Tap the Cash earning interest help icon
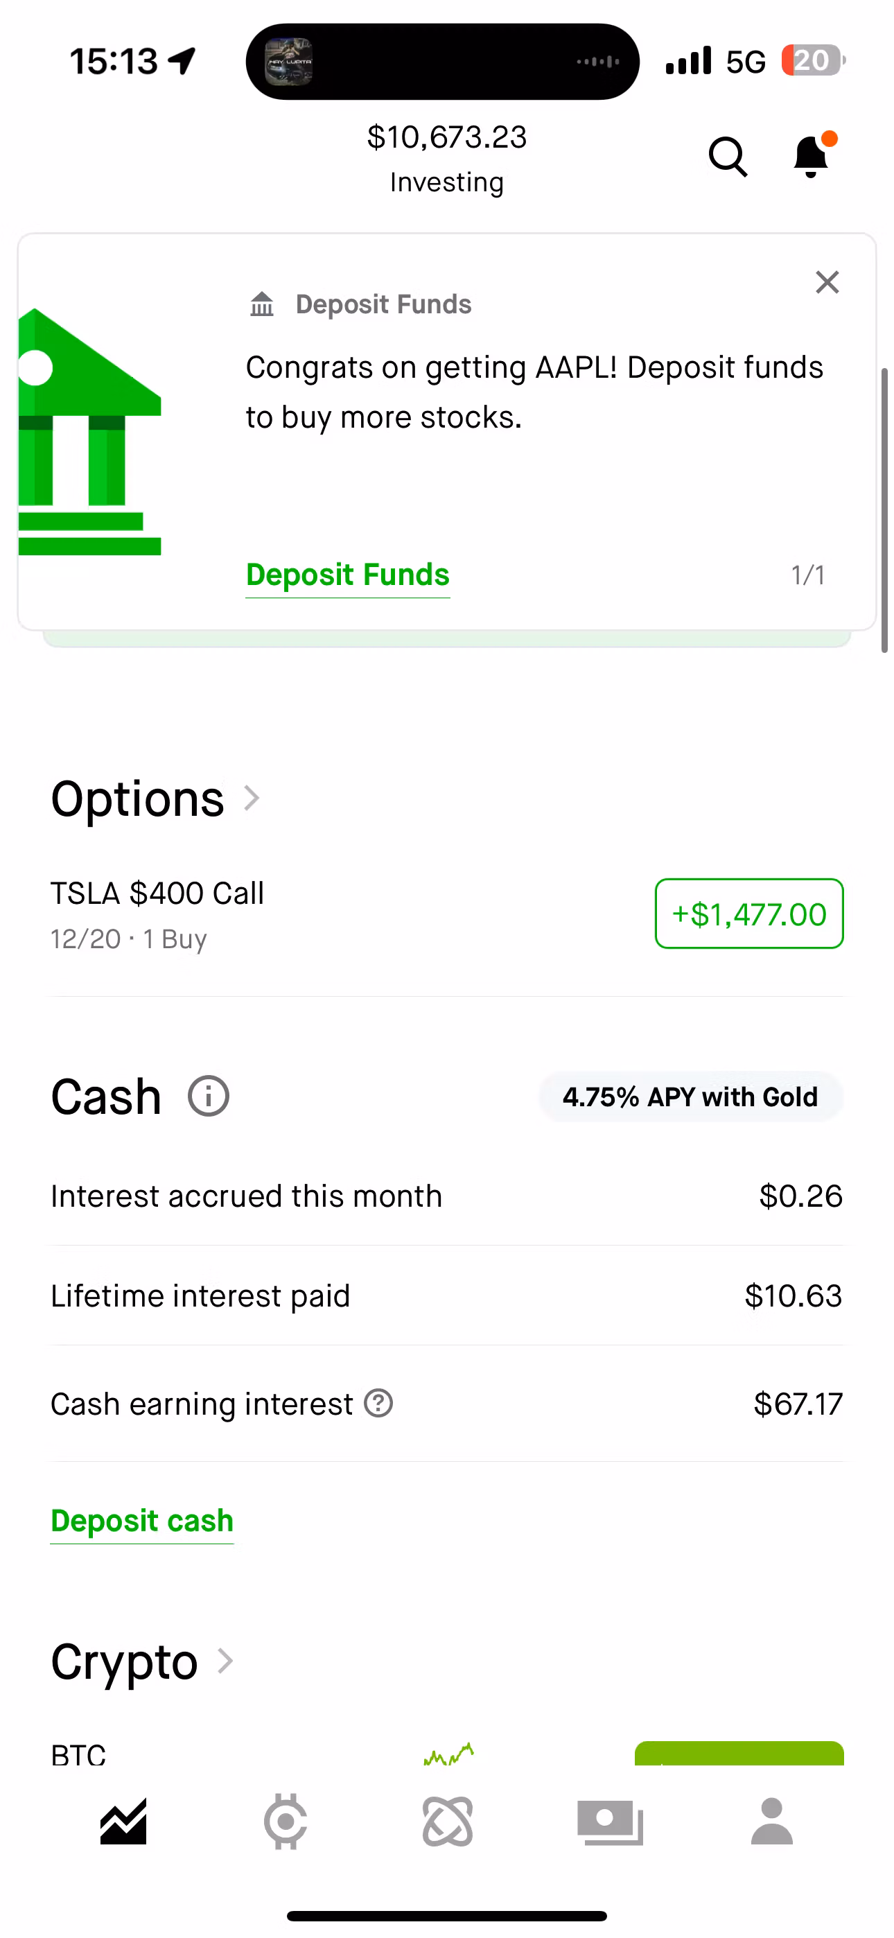 pyautogui.click(x=378, y=1403)
